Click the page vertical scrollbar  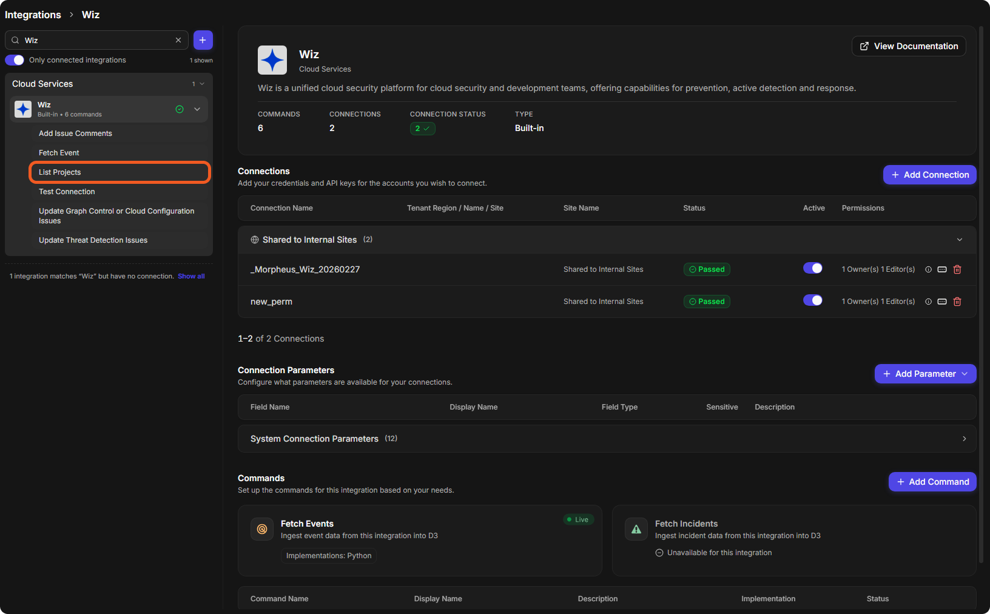982,294
